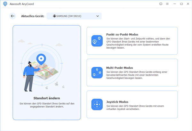Click the Punkt-zu-Punkt-Modus route icon

[97, 41]
